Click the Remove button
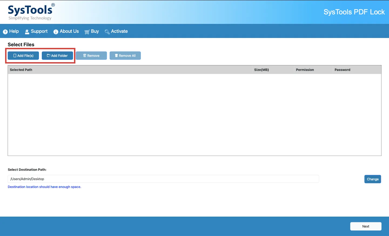 pyautogui.click(x=91, y=56)
